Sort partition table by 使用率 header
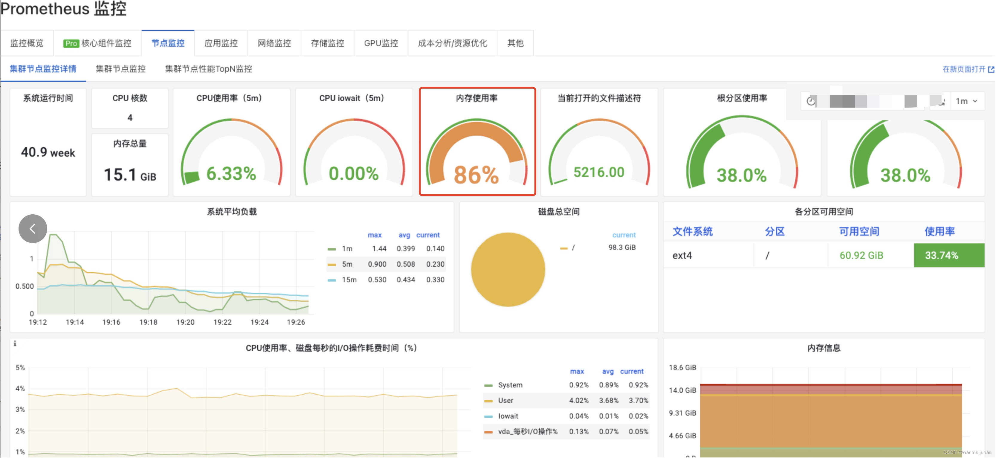Image resolution: width=996 pixels, height=458 pixels. [x=940, y=232]
